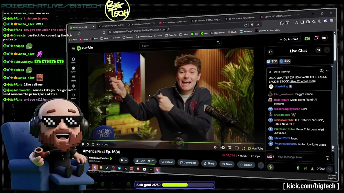Open notification bell dropdown for channel
344x193 pixels.
point(123,161)
